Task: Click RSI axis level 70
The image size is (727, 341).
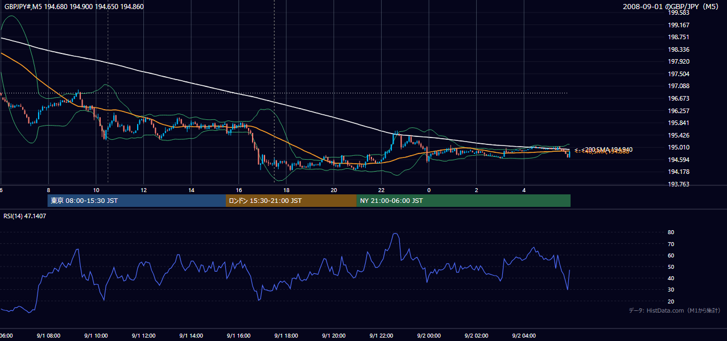Action: 671,244
